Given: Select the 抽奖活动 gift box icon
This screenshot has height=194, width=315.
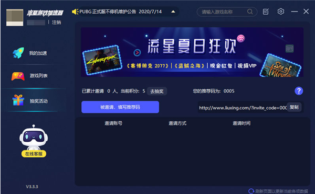Looking at the screenshot, I should tap(18, 100).
